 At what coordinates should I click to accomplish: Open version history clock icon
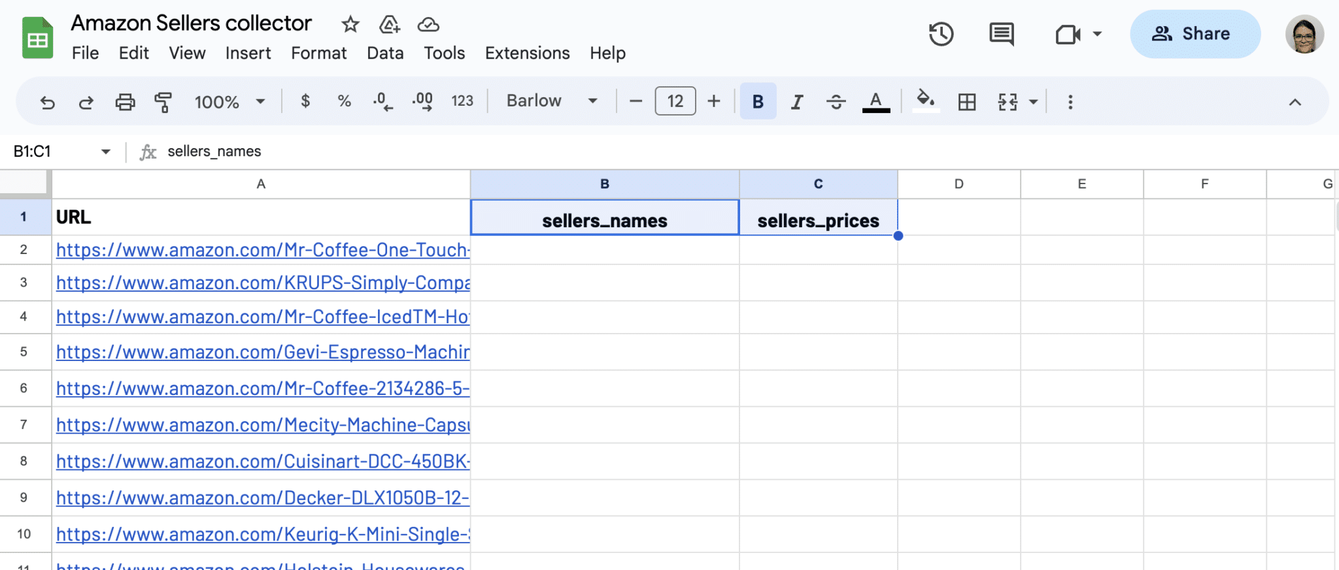click(x=941, y=34)
